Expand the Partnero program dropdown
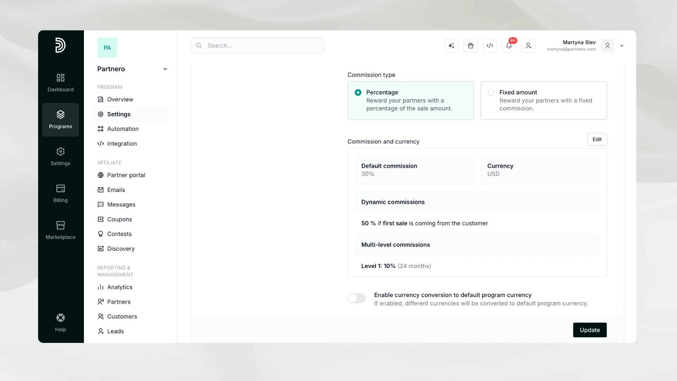The height and width of the screenshot is (381, 677). pyautogui.click(x=165, y=69)
